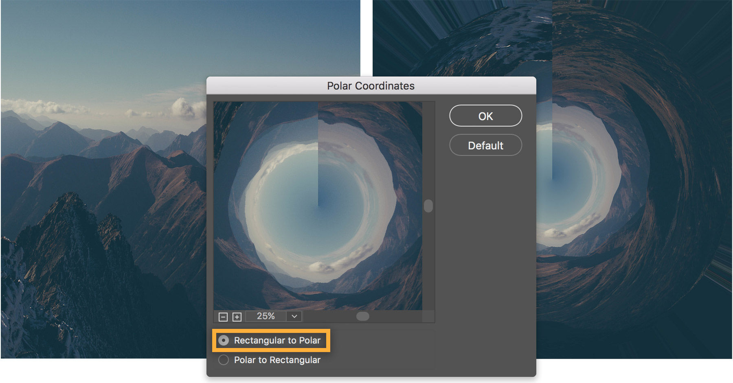Click the Polar Coordinates dialog title bar
The height and width of the screenshot is (383, 733).
click(370, 86)
